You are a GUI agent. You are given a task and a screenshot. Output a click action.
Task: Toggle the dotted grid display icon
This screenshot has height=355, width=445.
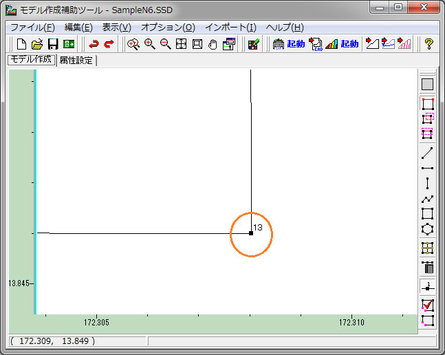tap(427, 85)
